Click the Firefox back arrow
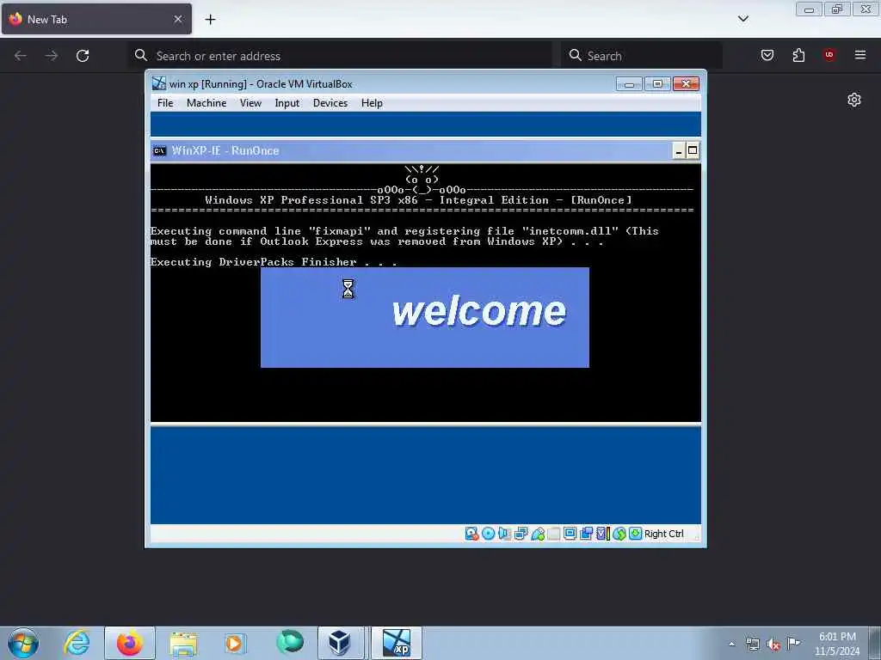The image size is (881, 660). (x=21, y=56)
